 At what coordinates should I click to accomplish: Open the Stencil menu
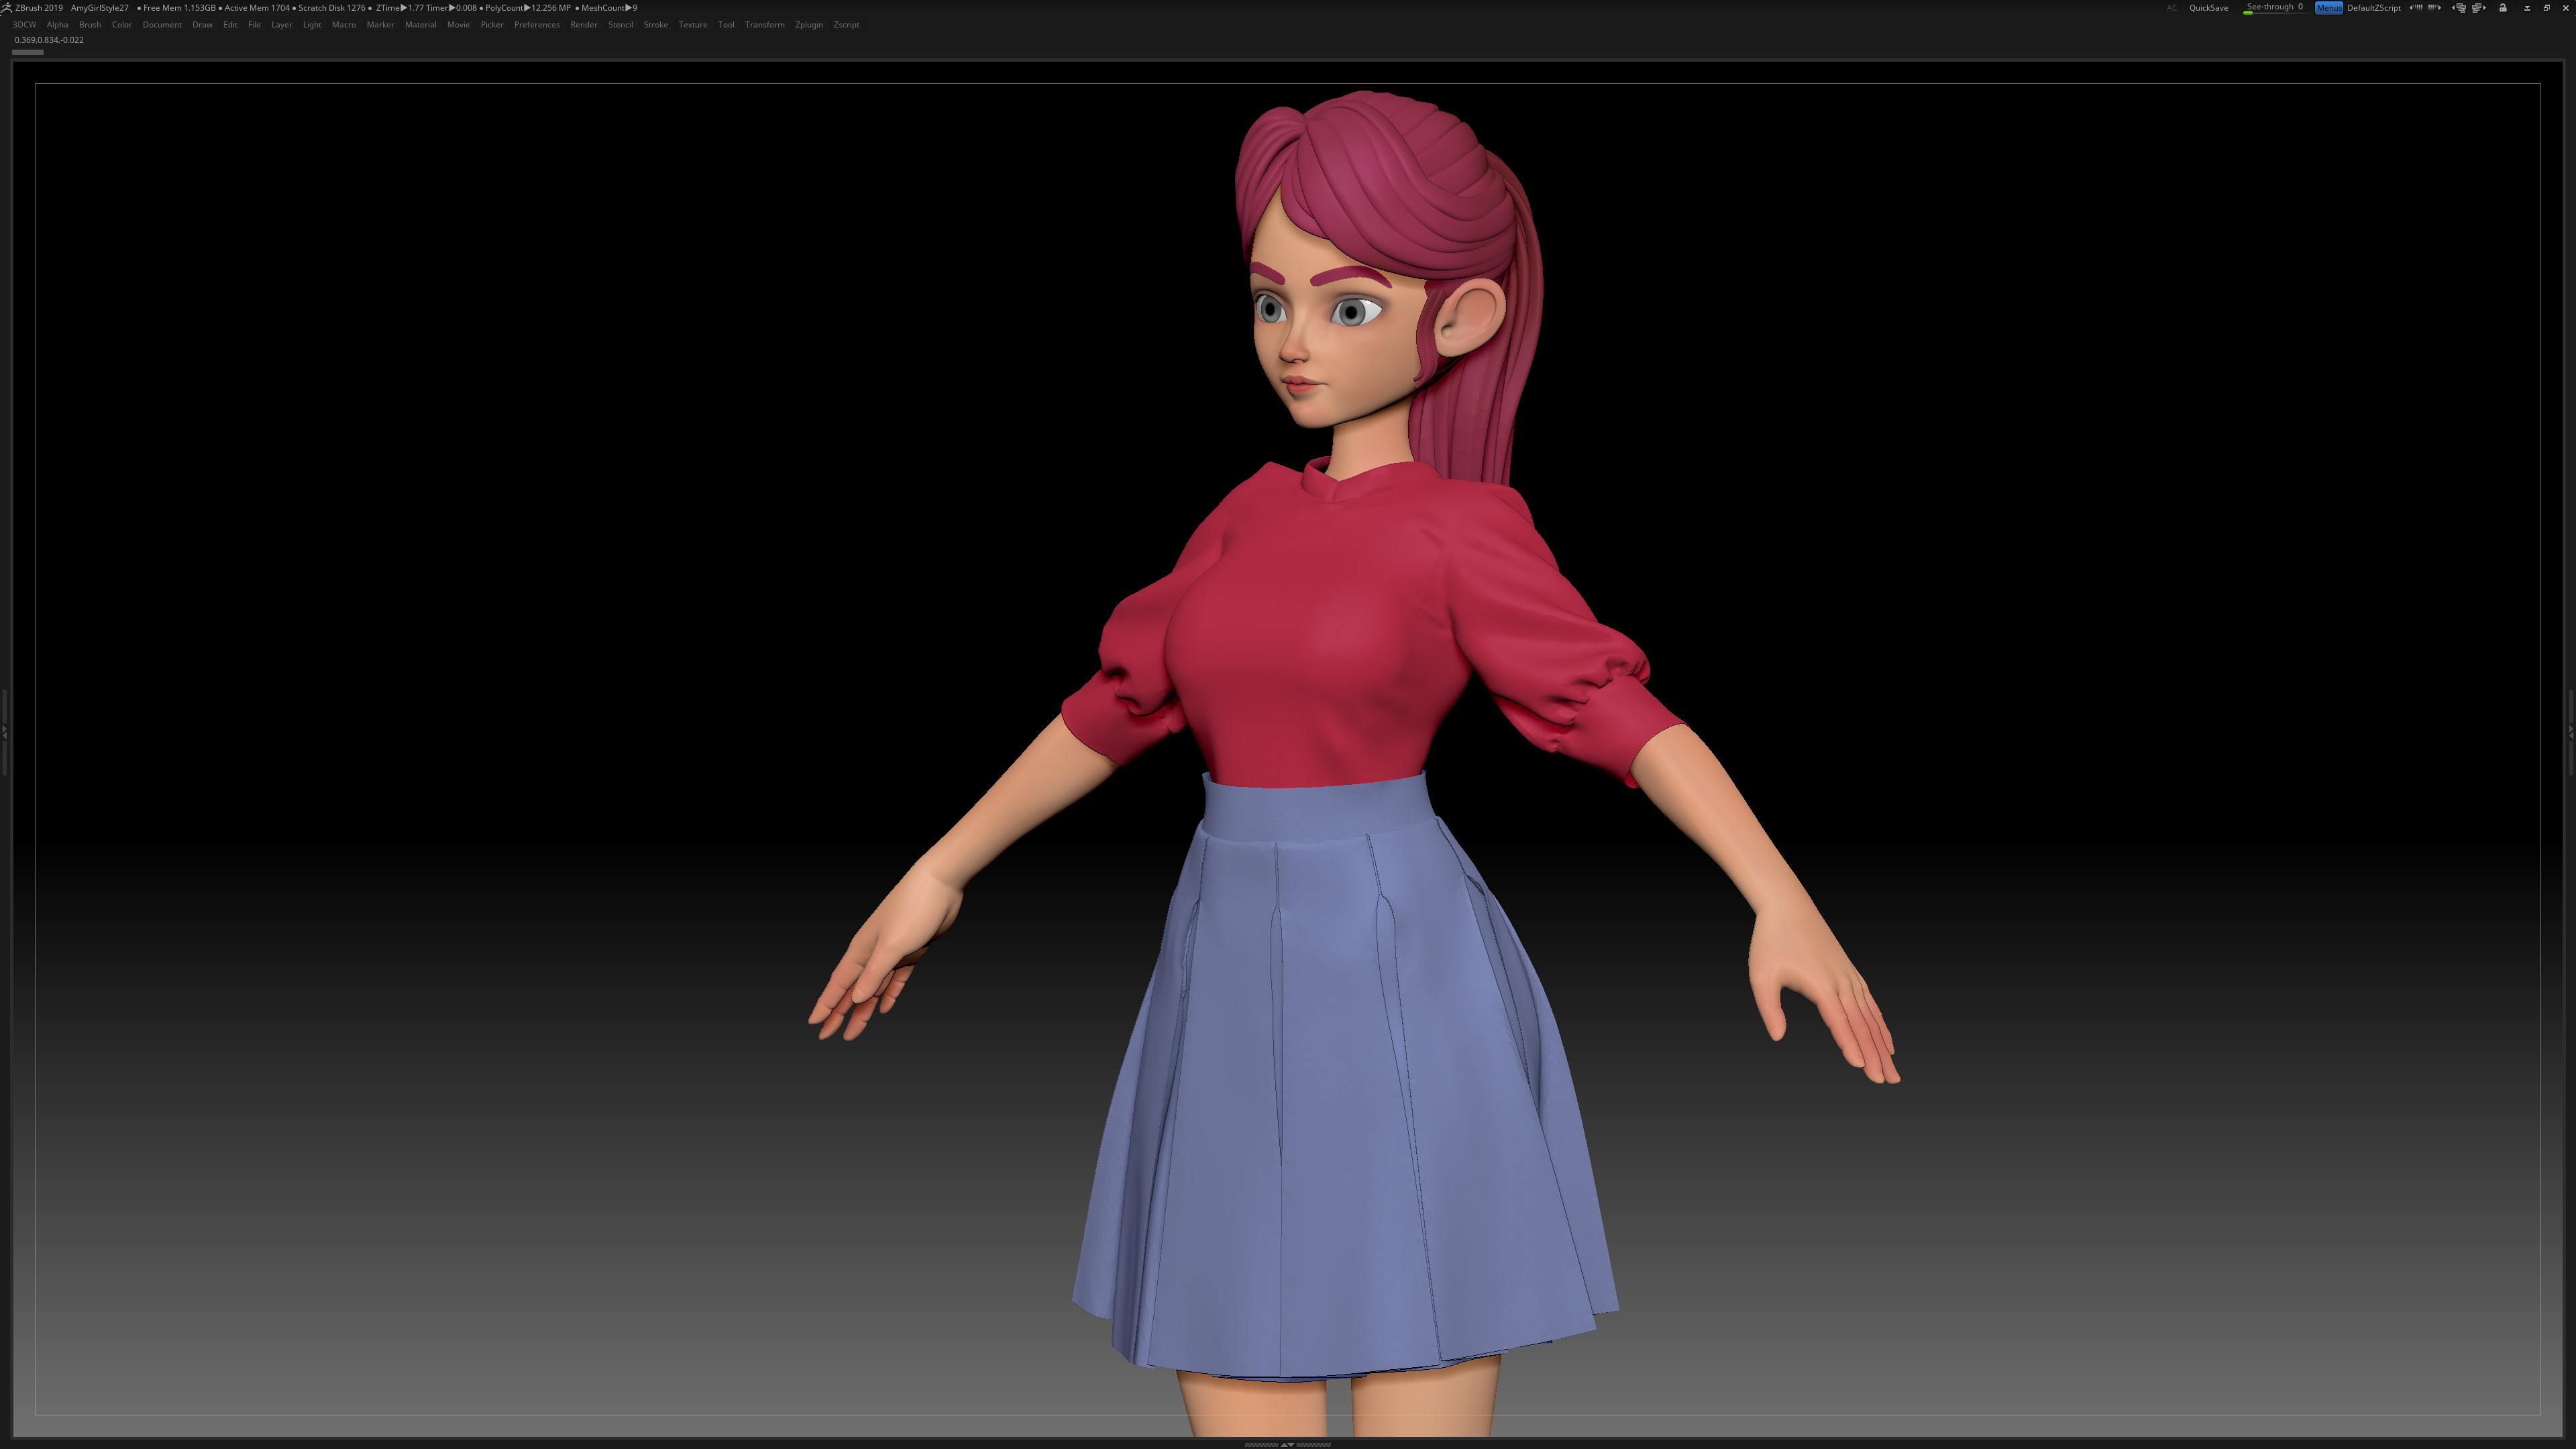click(620, 25)
